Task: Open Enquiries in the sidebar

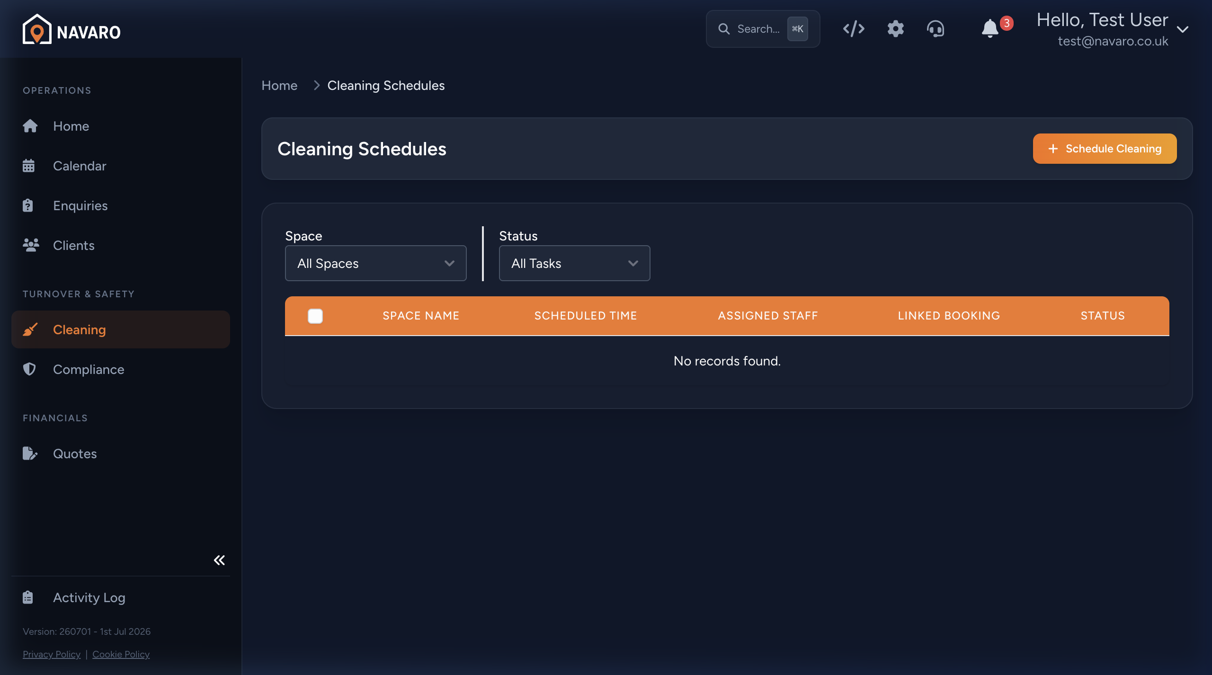Action: pos(121,205)
